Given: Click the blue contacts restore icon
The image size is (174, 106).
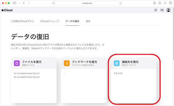Looking at the screenshot, I should (117, 63).
